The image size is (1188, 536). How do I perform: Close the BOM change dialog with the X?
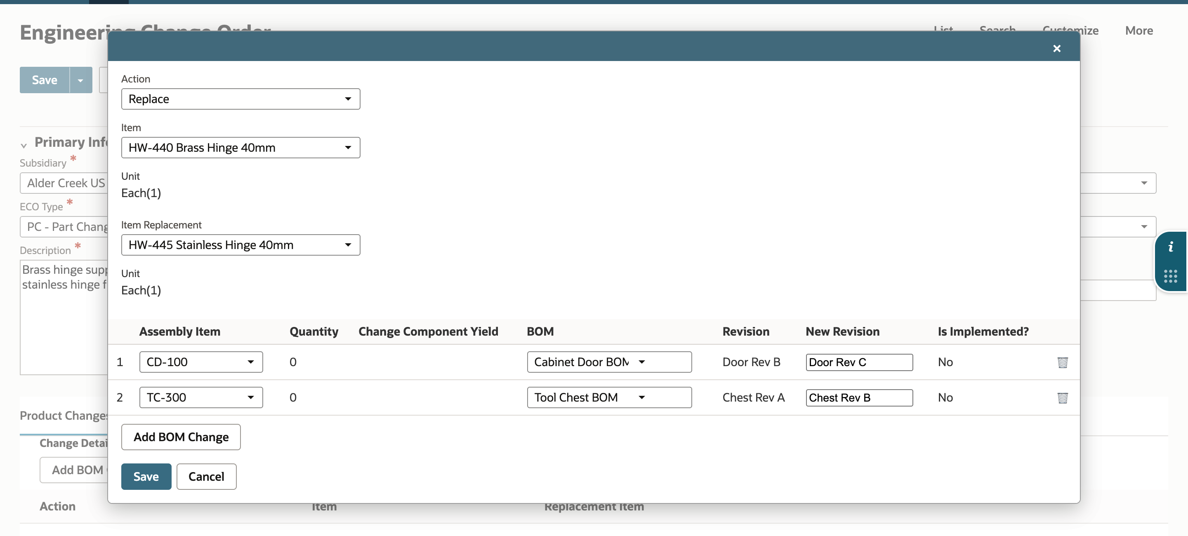pos(1056,48)
